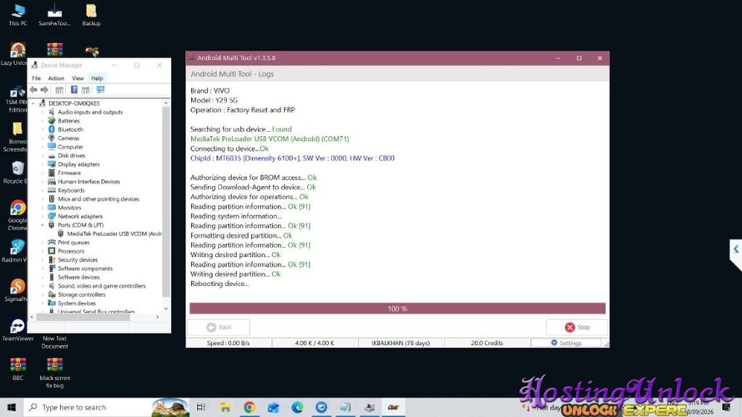
Task: Launch Google Chrome from the desktop shortcut
Action: (x=17, y=215)
